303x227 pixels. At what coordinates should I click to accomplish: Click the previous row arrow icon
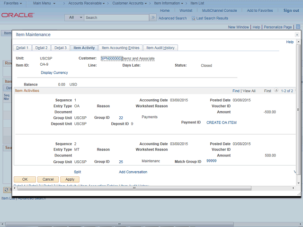[x=276, y=91]
